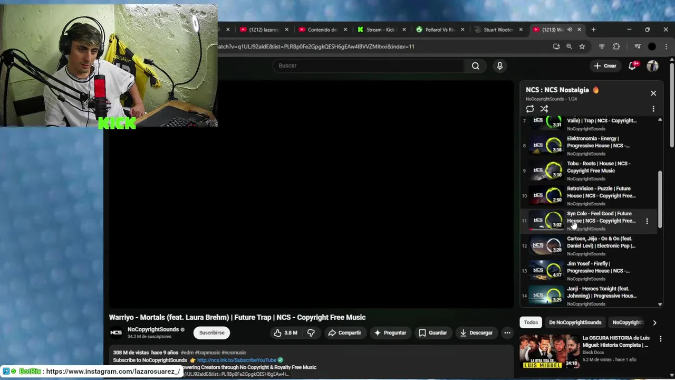Play RetroVision - Puzzle from playlist
The height and width of the screenshot is (380, 675).
(x=590, y=195)
